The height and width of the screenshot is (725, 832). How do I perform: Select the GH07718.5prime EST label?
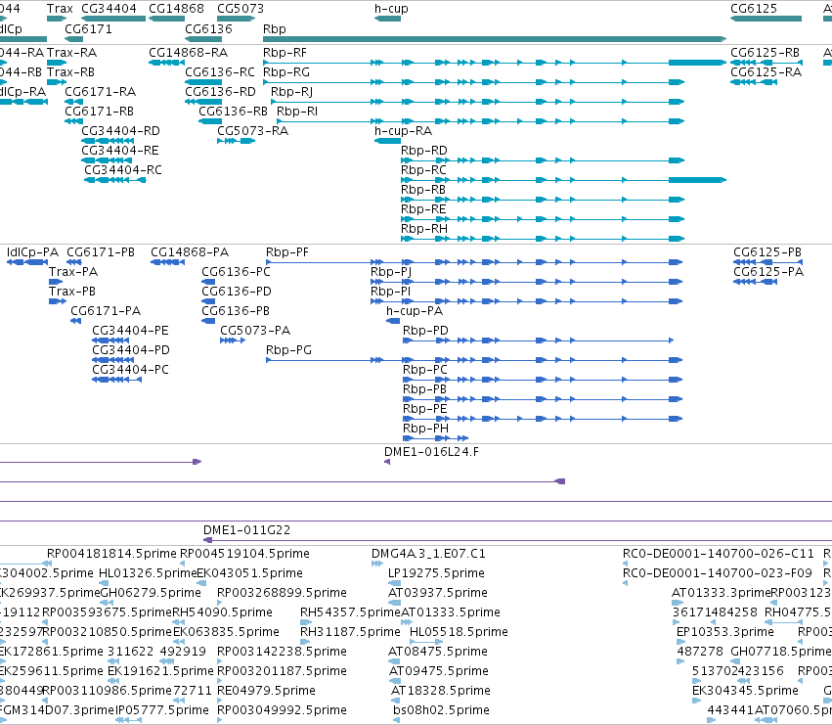781,652
